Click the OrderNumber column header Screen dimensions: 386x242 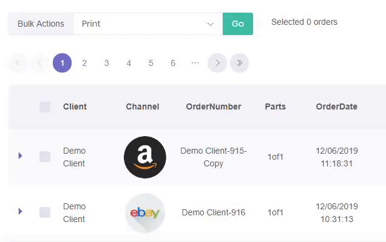[214, 106]
